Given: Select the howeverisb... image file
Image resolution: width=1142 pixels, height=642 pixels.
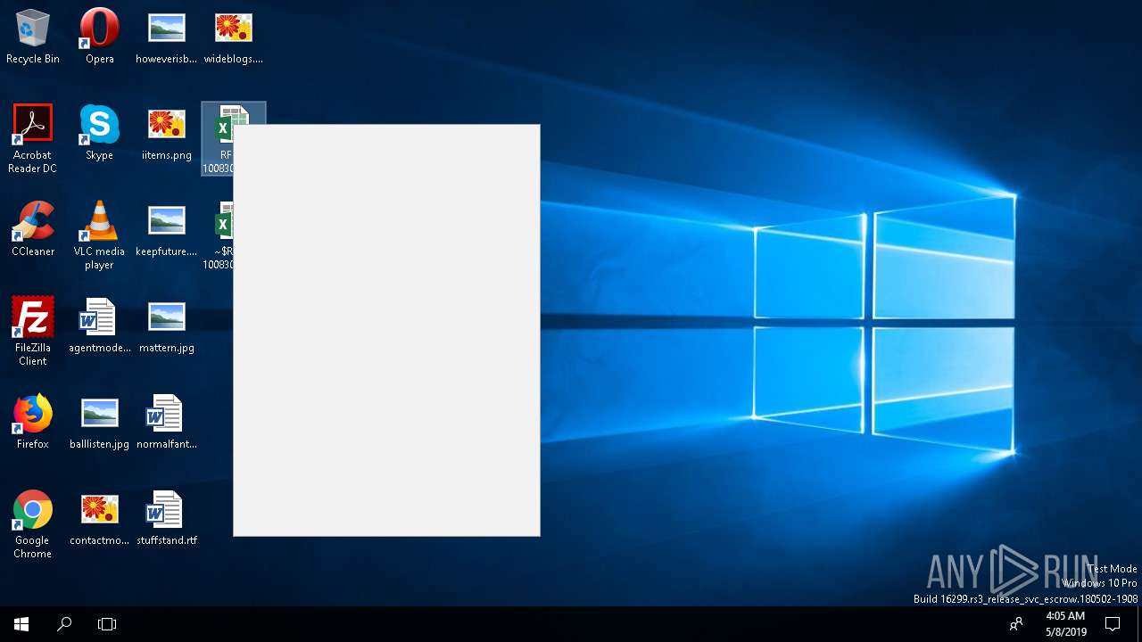Looking at the screenshot, I should 166,37.
